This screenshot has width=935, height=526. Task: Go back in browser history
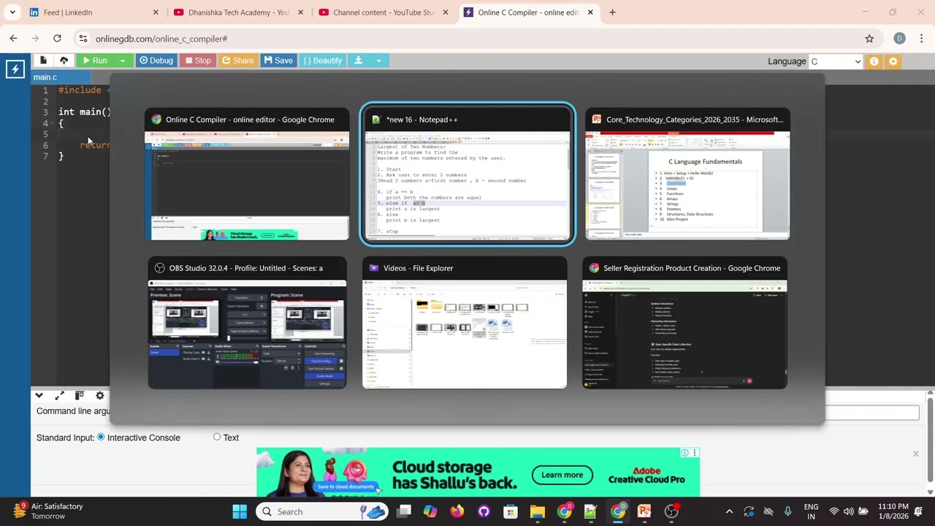pos(13,39)
